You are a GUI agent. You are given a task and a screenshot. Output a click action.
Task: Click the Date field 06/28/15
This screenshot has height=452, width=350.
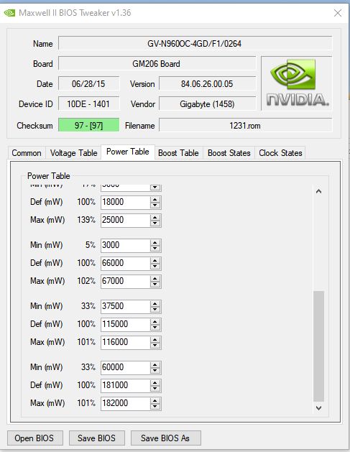point(89,84)
